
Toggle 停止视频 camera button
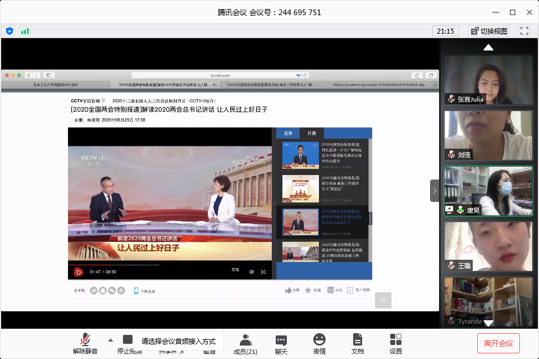pos(128,340)
